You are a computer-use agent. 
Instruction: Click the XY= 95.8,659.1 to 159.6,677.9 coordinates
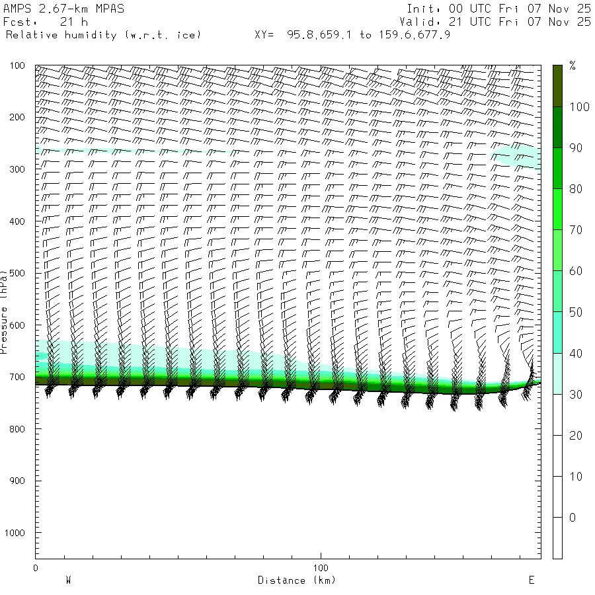(352, 35)
